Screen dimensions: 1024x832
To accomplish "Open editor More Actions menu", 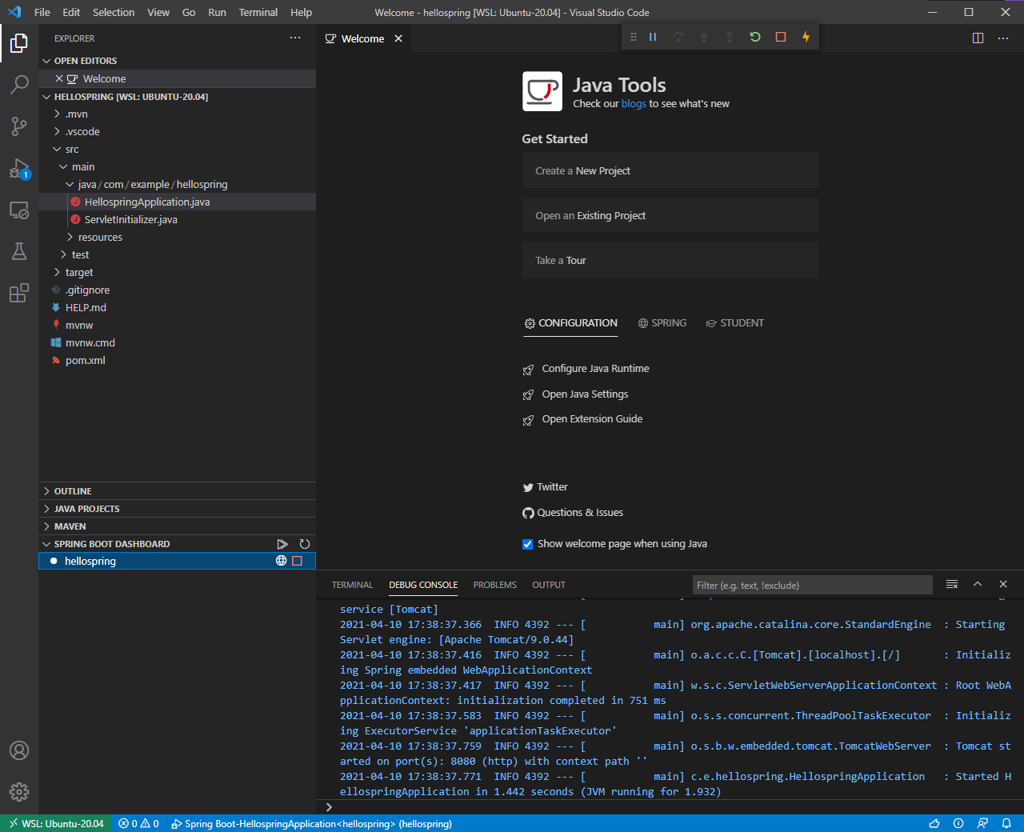I will (x=1003, y=38).
